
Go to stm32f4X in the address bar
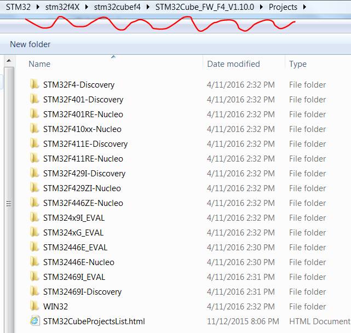pos(62,7)
